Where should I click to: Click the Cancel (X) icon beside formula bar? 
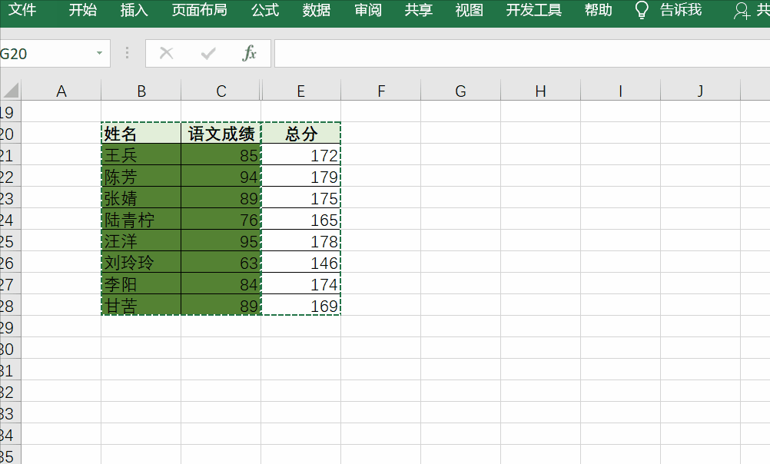[x=166, y=54]
